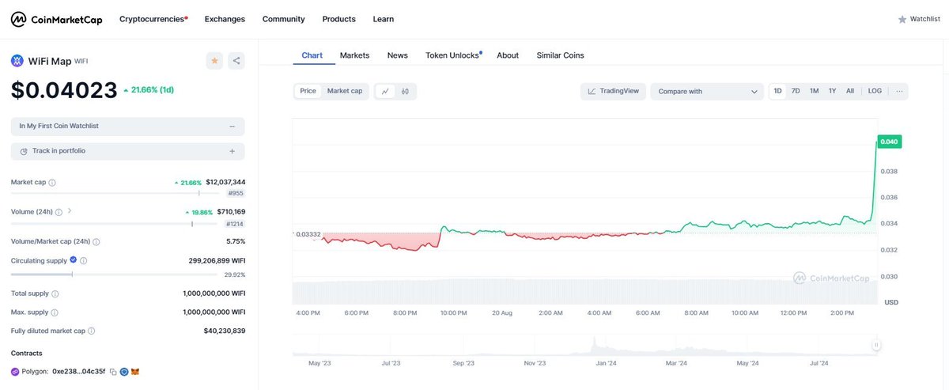This screenshot has height=390, width=949.
Task: Open more chart options ellipsis
Action: click(x=899, y=92)
